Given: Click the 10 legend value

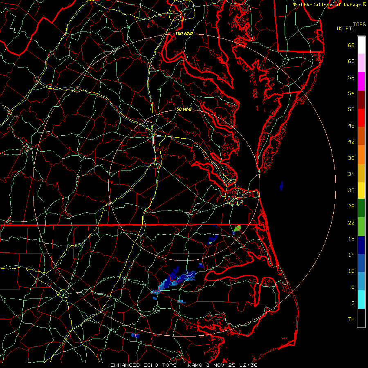Looking at the screenshot, I should (351, 271).
